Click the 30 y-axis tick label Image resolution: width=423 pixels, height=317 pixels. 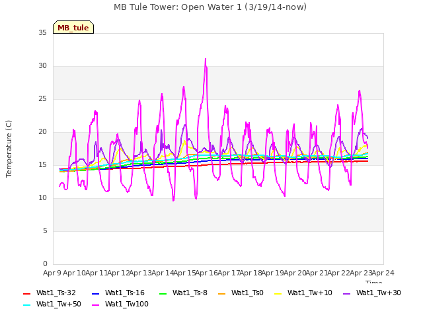42,66
